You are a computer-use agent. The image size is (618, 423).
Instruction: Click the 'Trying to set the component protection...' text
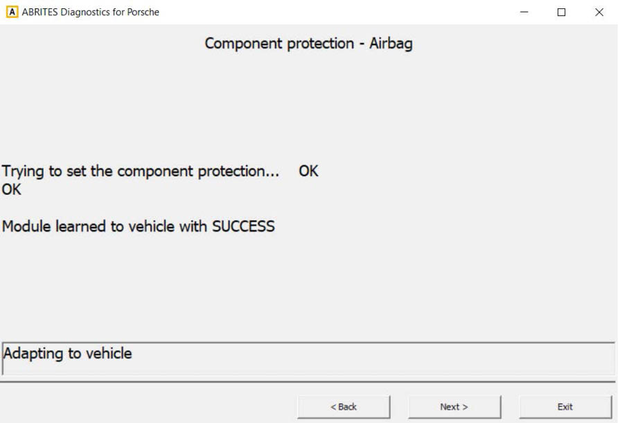pyautogui.click(x=141, y=171)
